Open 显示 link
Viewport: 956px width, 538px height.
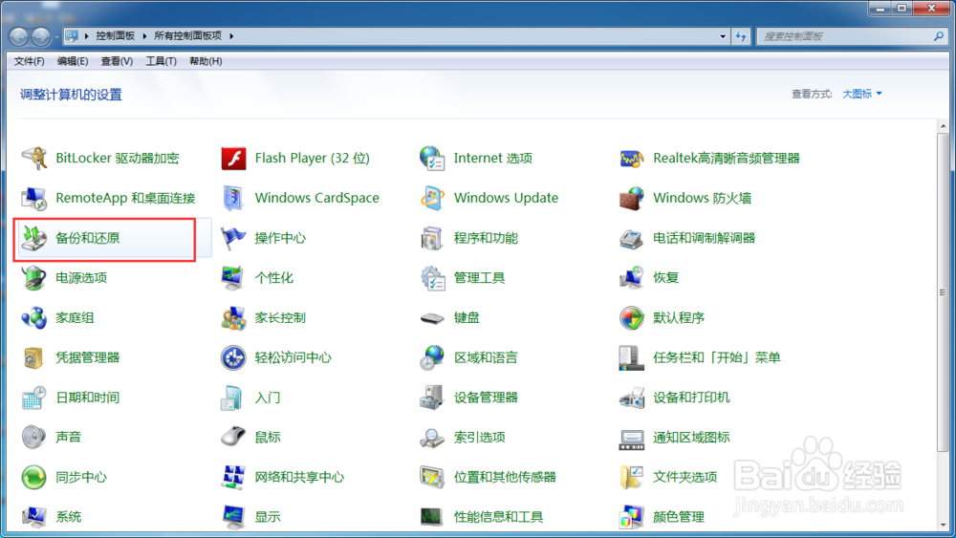[x=267, y=517]
